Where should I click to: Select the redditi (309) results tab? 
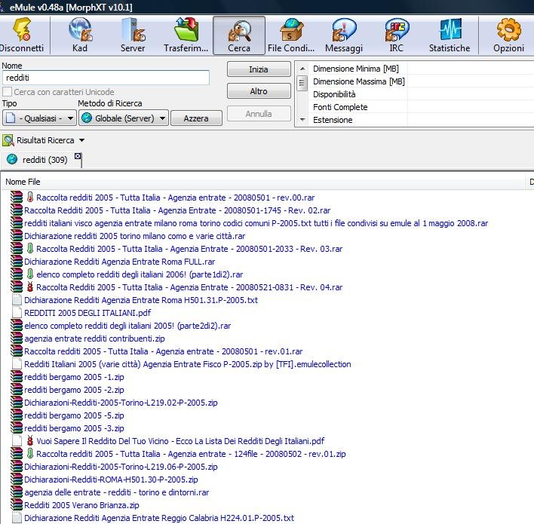44,160
